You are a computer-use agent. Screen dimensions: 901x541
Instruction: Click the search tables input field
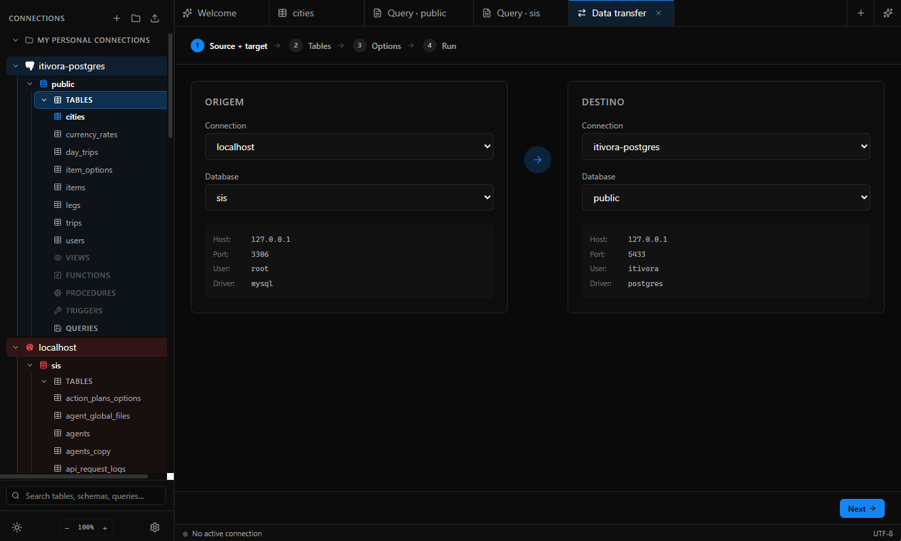(86, 495)
